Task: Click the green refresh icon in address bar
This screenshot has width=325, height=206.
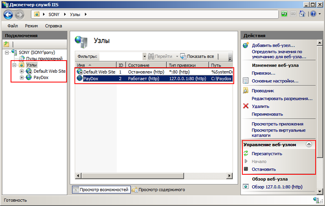Action: [284, 14]
